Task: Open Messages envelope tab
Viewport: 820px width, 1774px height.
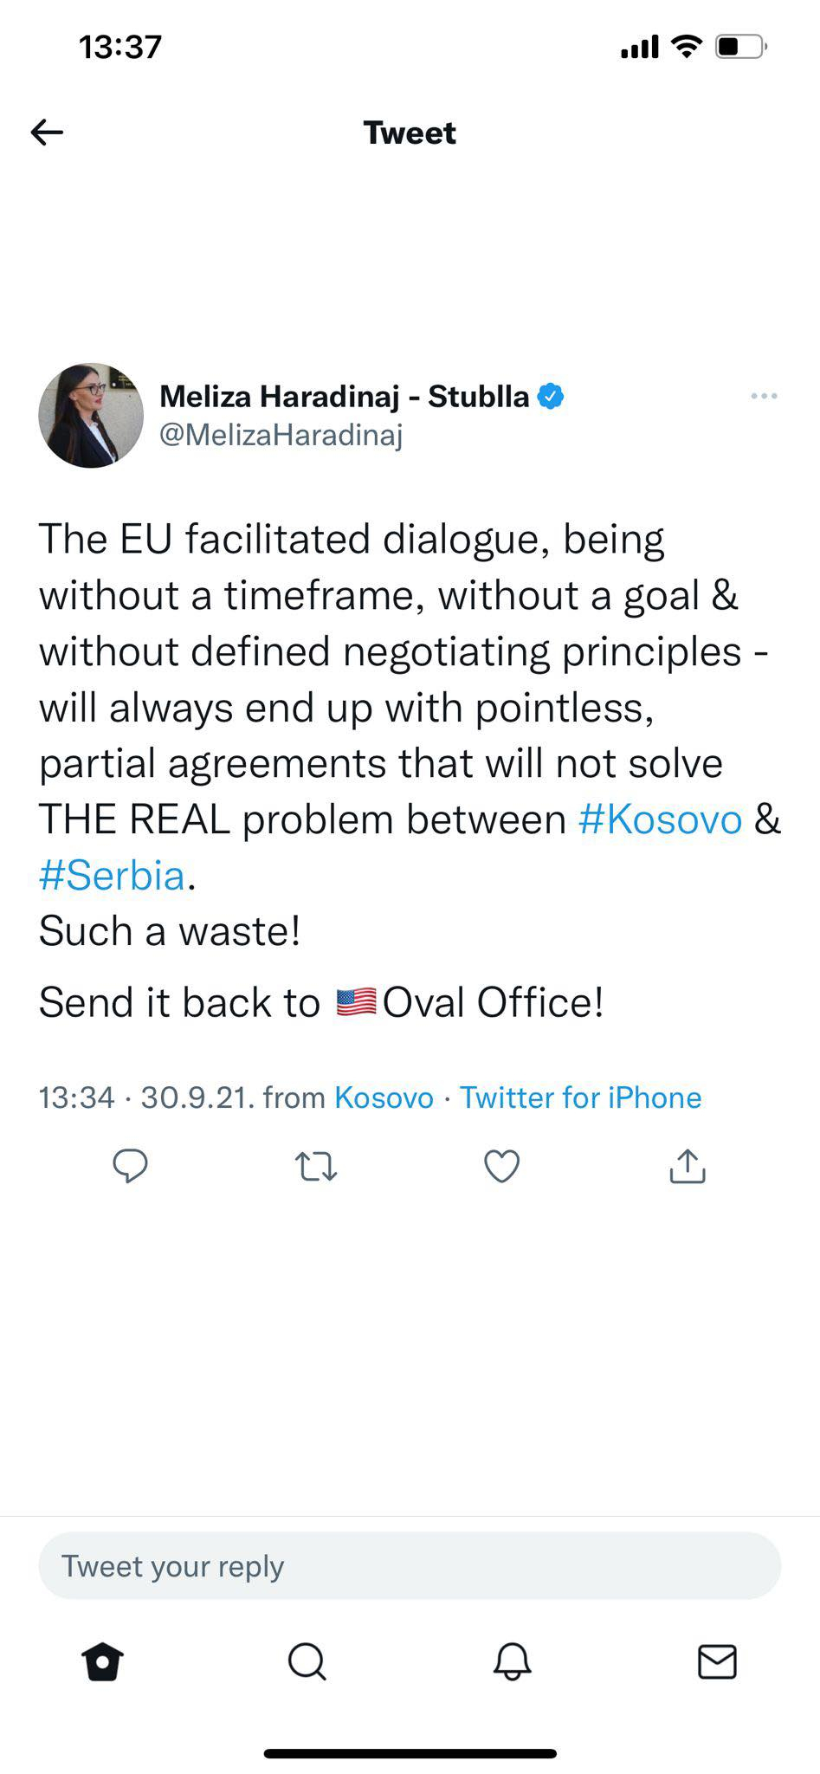Action: coord(717,1661)
